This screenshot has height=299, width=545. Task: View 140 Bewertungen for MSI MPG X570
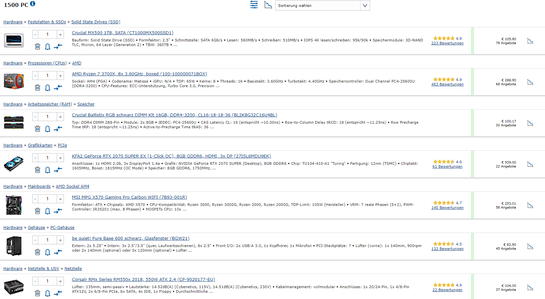[447, 208]
